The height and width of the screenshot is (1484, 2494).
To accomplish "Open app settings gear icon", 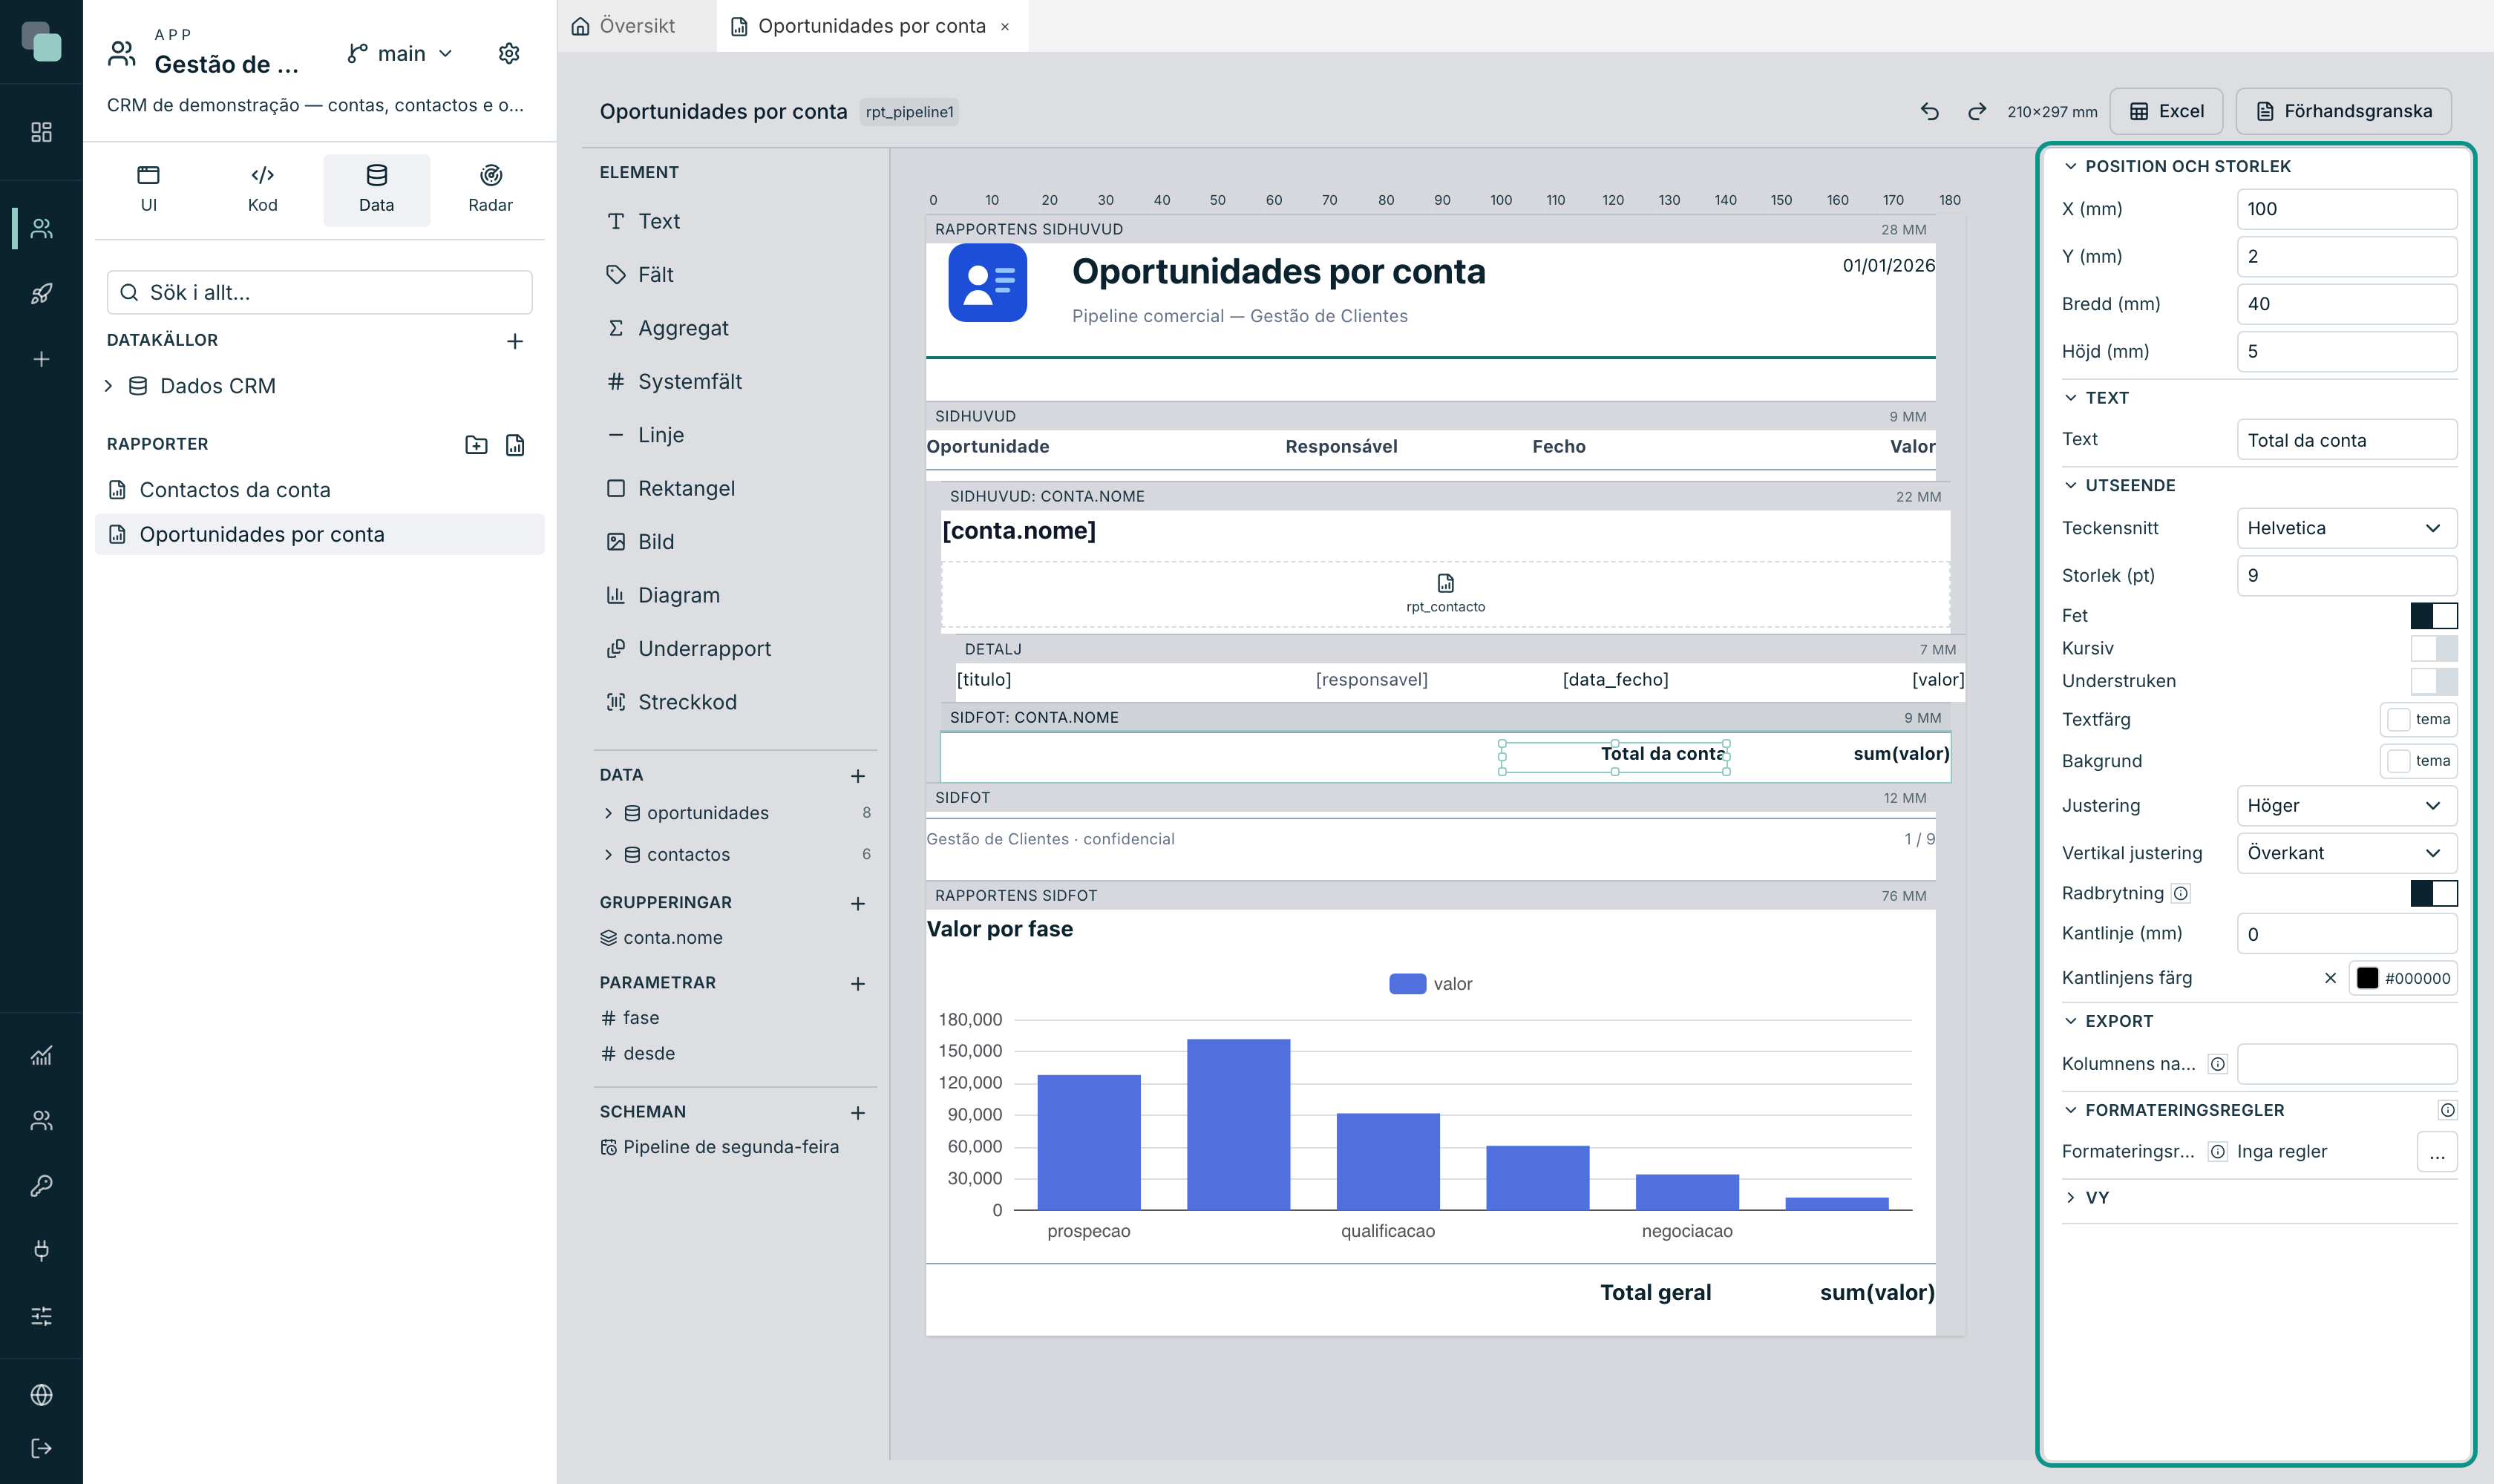I will point(509,53).
